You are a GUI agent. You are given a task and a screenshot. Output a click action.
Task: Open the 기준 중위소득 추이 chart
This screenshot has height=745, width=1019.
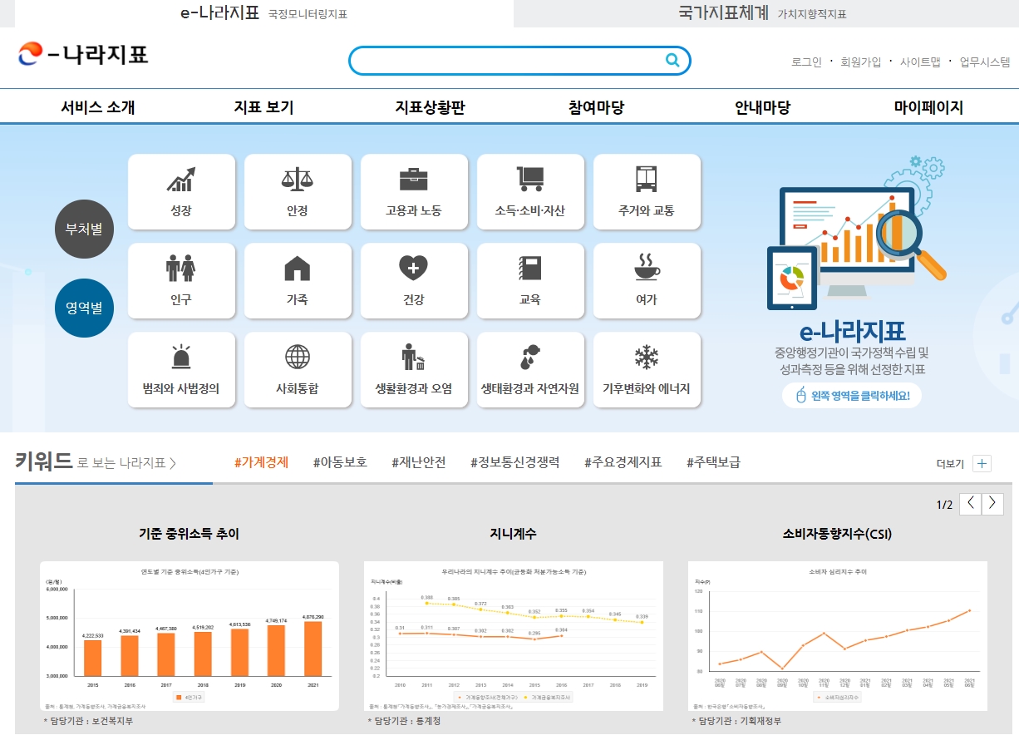190,636
